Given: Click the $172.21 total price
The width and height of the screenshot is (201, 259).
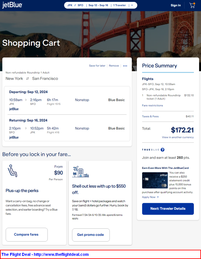Looking at the screenshot, I should point(182,130).
